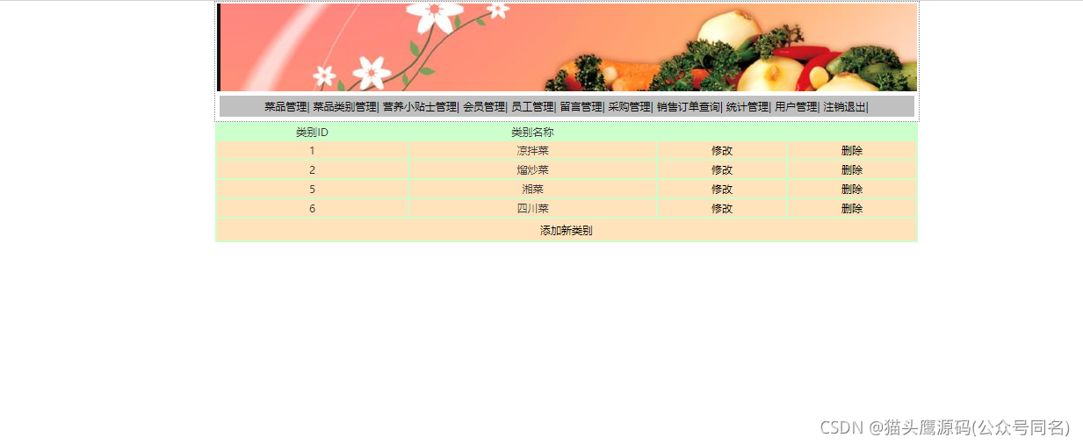
Task: Navigate to 用户管理
Action: [796, 107]
